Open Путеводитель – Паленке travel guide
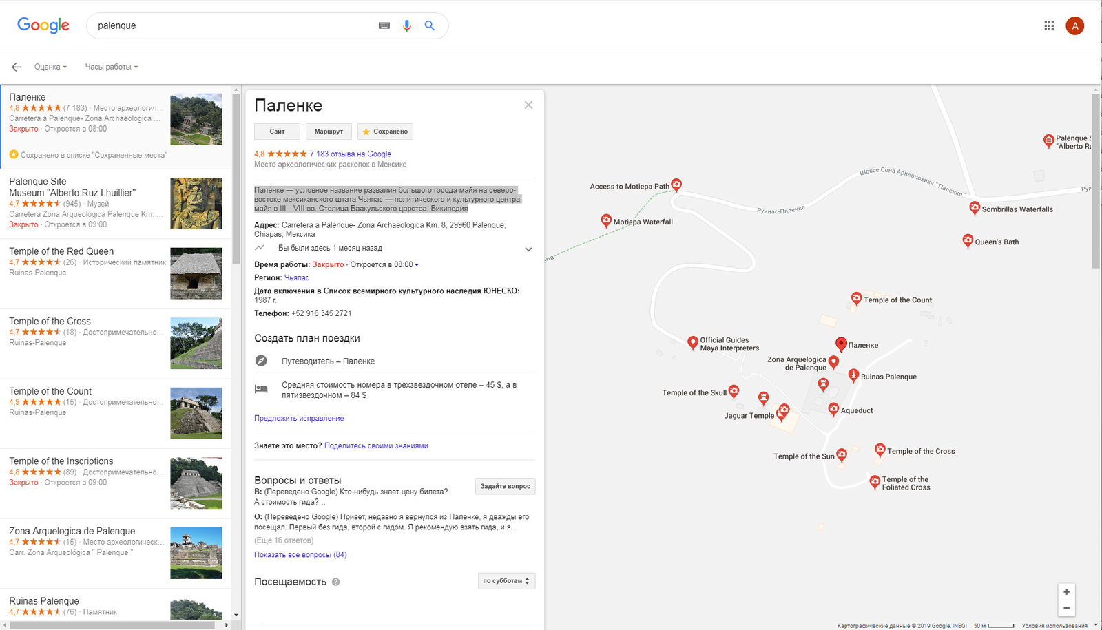Image resolution: width=1102 pixels, height=630 pixels. pos(395,361)
